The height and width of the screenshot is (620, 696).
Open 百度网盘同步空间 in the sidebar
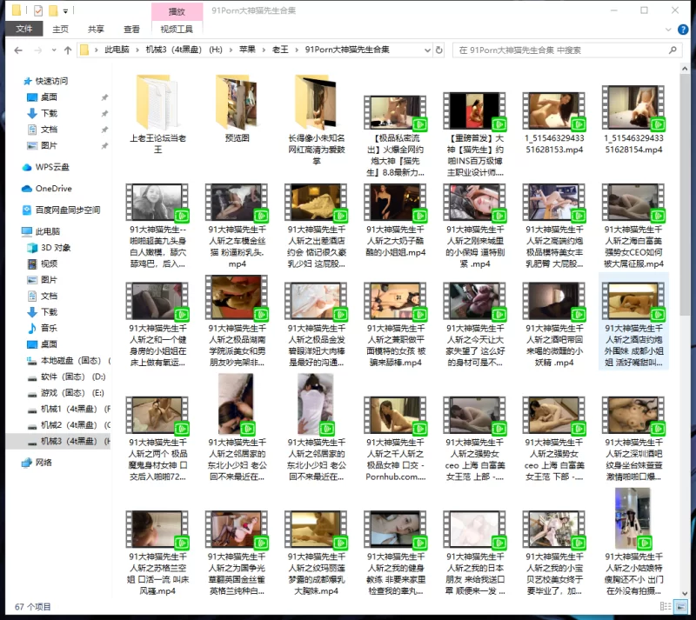click(68, 210)
